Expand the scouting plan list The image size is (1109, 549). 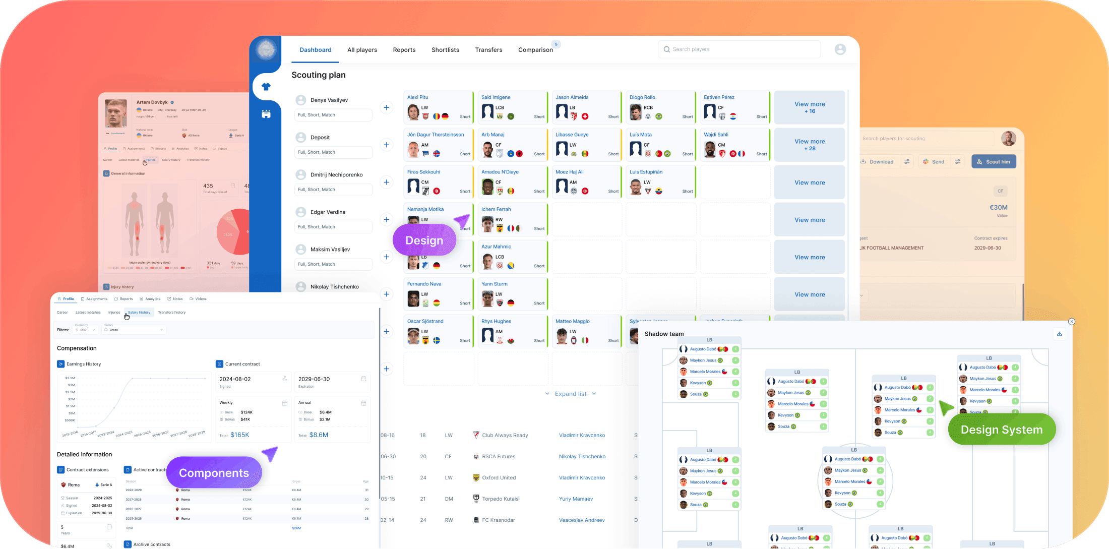[571, 394]
